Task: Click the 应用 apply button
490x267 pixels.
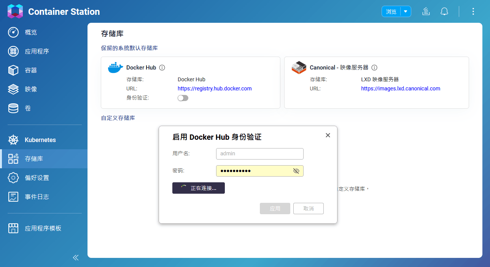Action: (x=275, y=209)
